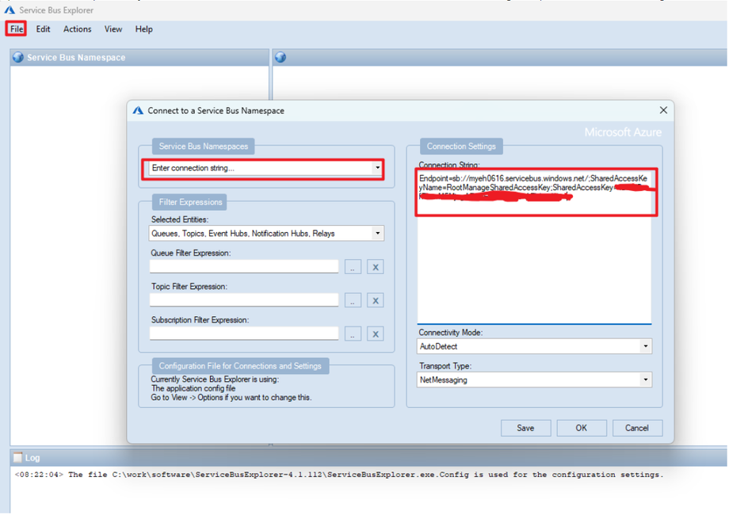Open the Actions menu
Screen dimensions: 729x515
[x=77, y=29]
